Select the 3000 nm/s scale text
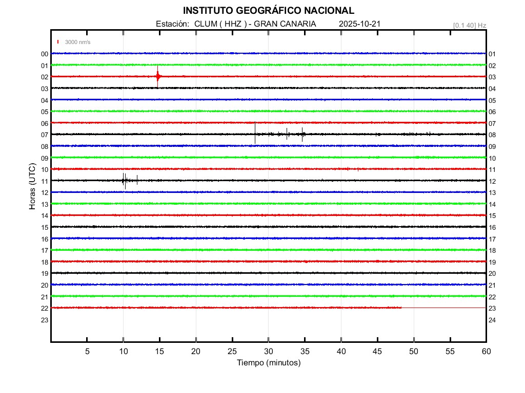This screenshot has width=525, height=393. pos(77,42)
